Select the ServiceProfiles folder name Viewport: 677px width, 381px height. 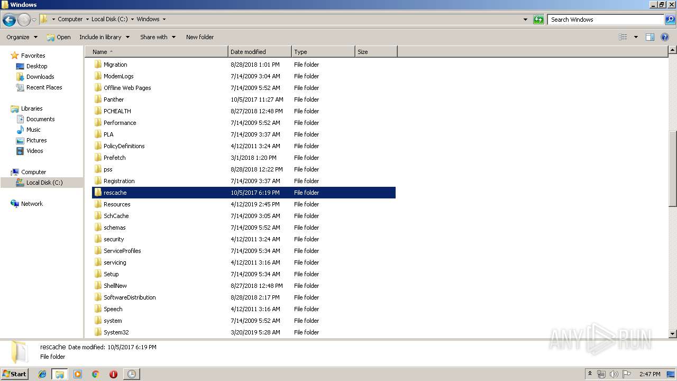(x=122, y=251)
